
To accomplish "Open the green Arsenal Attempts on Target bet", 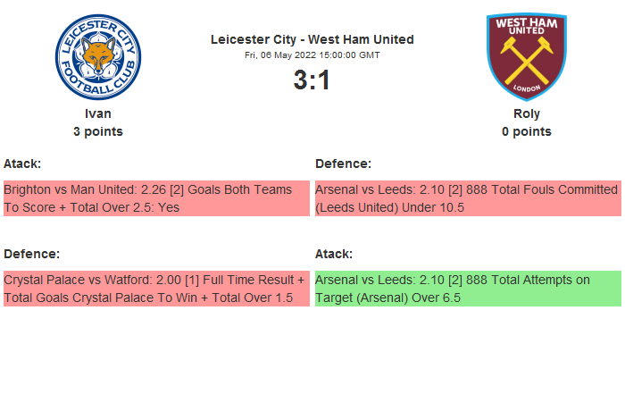I will pos(468,289).
